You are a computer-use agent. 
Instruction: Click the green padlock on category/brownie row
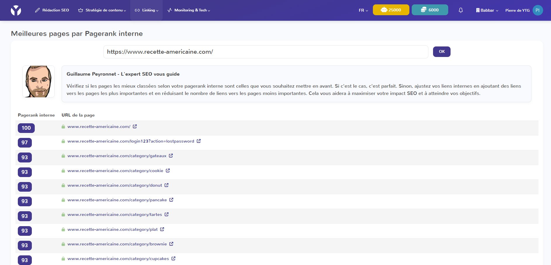(x=63, y=244)
